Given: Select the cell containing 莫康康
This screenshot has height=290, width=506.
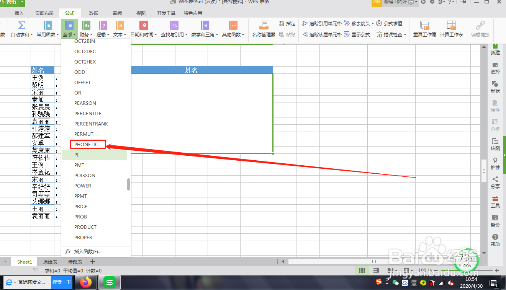Looking at the screenshot, I should click(43, 150).
